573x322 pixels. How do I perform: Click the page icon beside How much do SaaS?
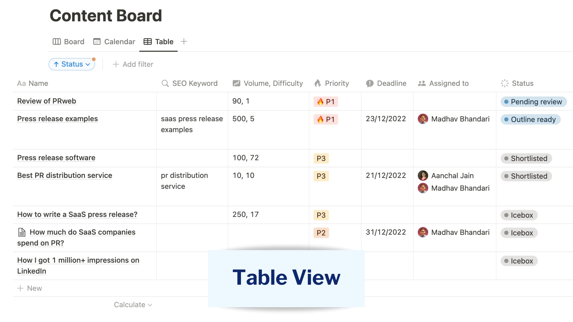click(x=22, y=232)
